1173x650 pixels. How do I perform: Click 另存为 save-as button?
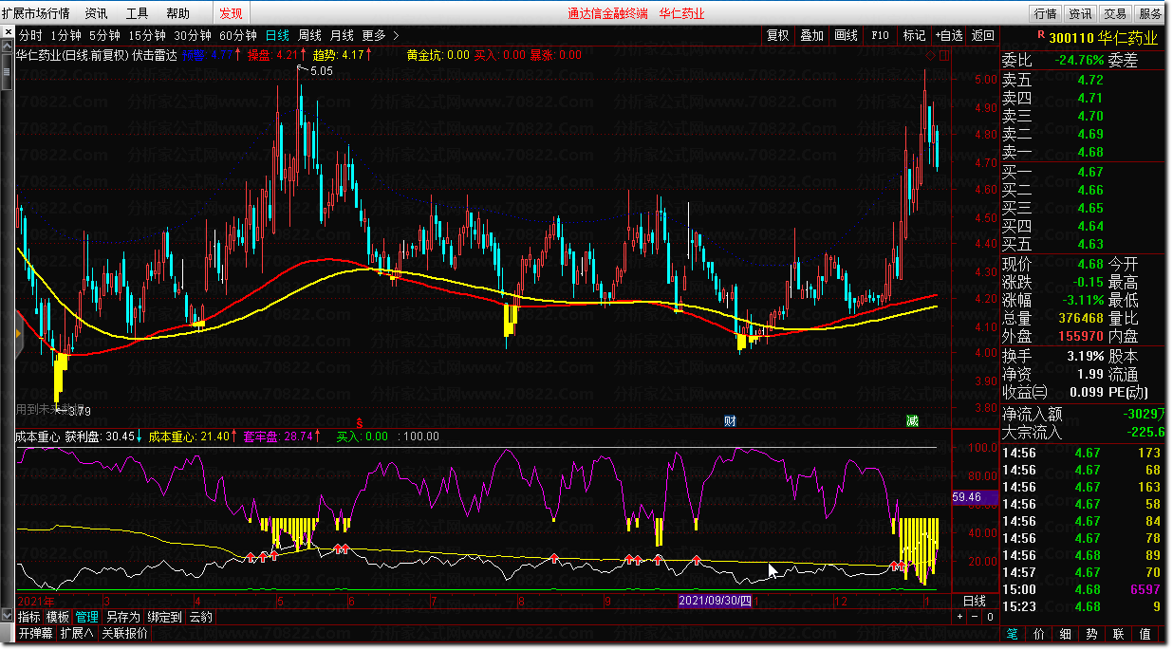click(x=122, y=617)
